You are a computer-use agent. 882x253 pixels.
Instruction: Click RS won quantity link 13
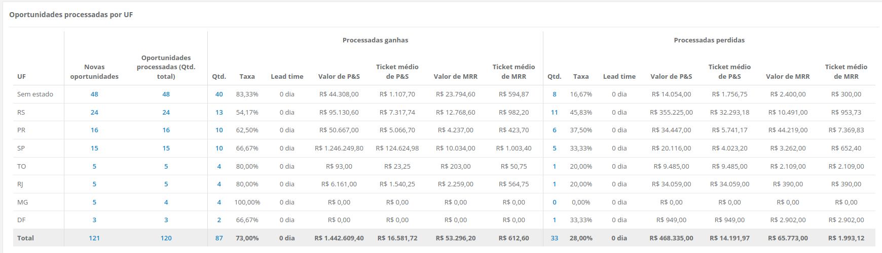tap(219, 113)
